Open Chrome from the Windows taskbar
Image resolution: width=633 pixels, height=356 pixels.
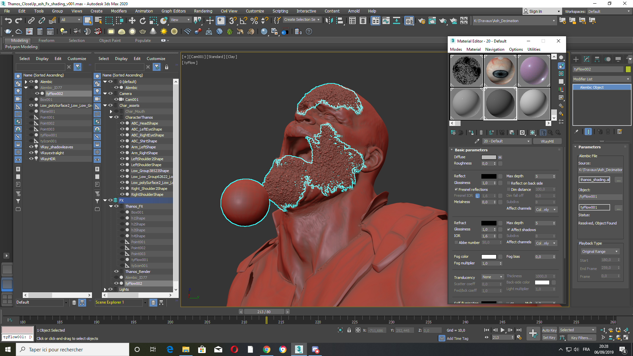(266, 349)
